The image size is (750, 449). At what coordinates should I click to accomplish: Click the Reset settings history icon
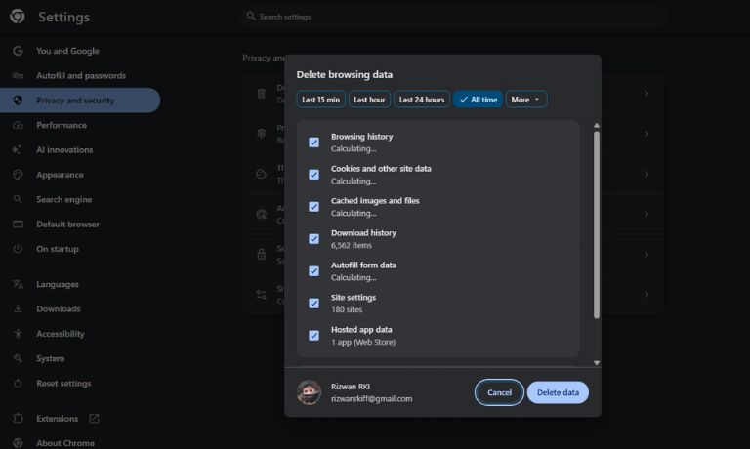(18, 383)
